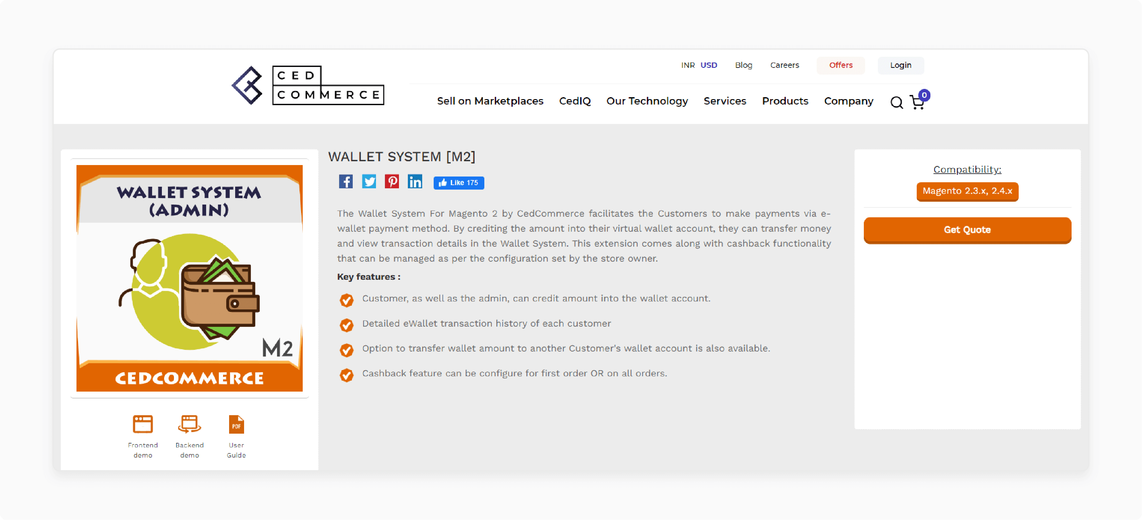Click 'Cashback feature can be configure' text
Image resolution: width=1142 pixels, height=520 pixels.
coord(514,373)
